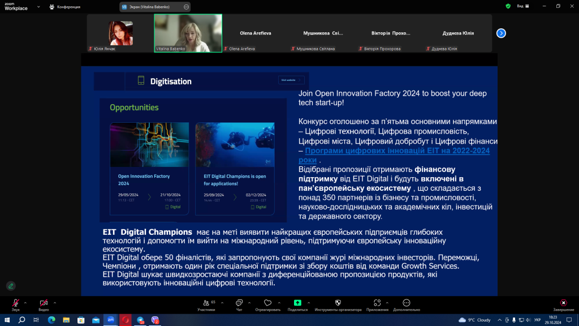This screenshot has height=326, width=579.
Task: Click the green encryption shield icon
Action: click(508, 6)
